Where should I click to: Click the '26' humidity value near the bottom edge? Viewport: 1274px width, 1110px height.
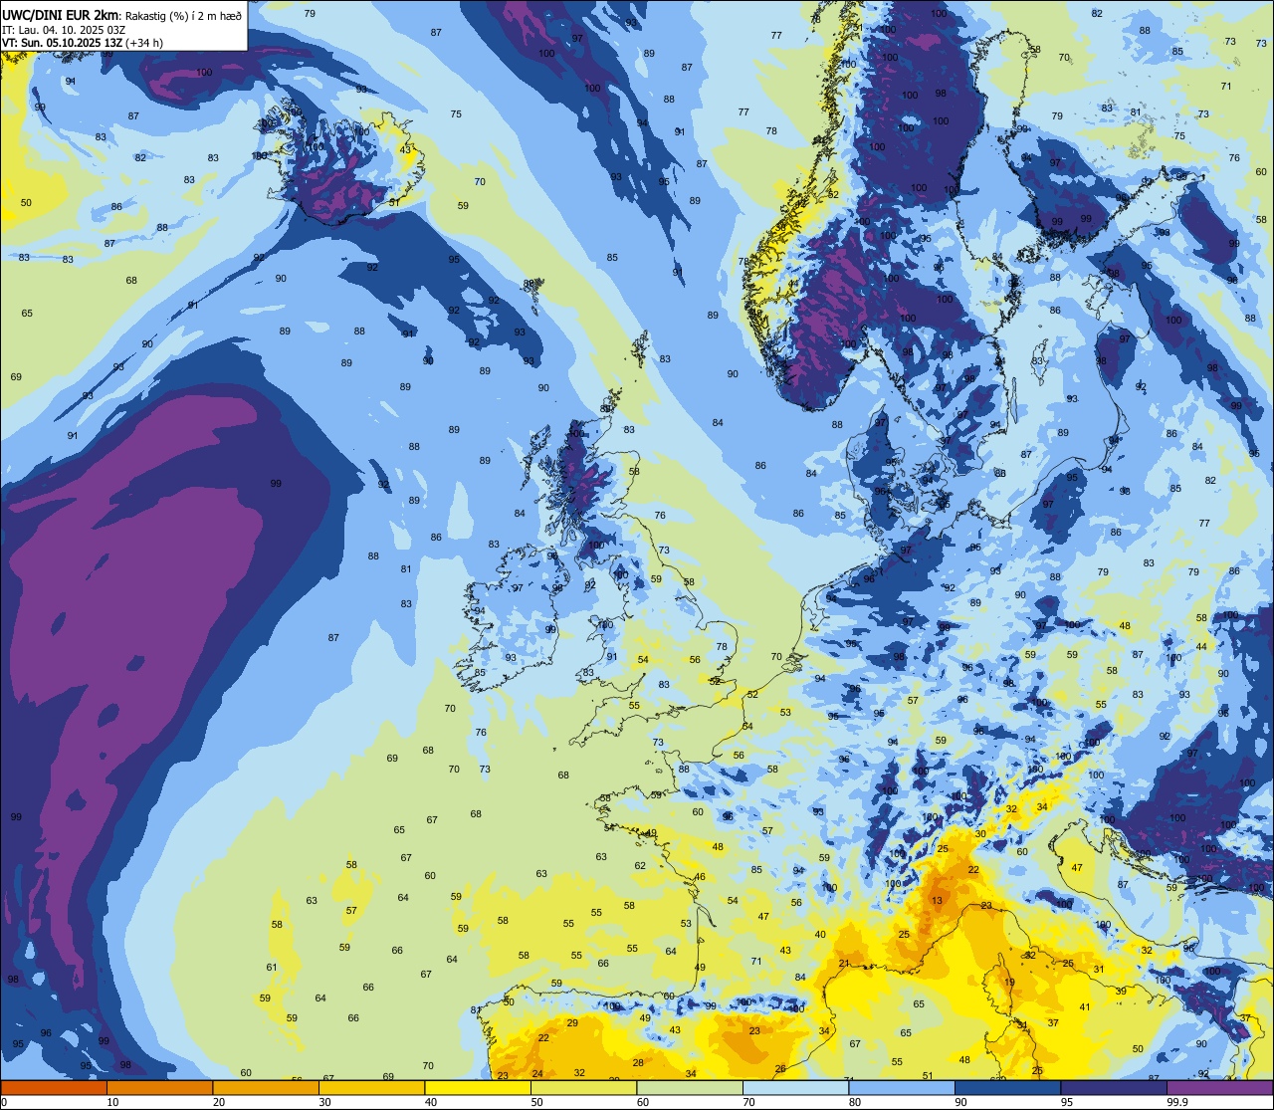click(x=780, y=1068)
